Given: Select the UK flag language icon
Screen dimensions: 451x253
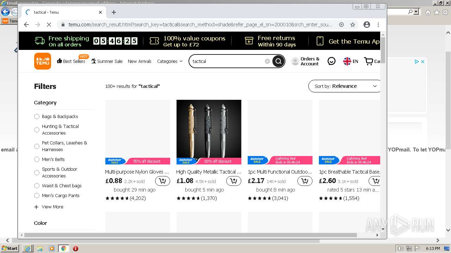Looking at the screenshot, I should click(x=347, y=61).
